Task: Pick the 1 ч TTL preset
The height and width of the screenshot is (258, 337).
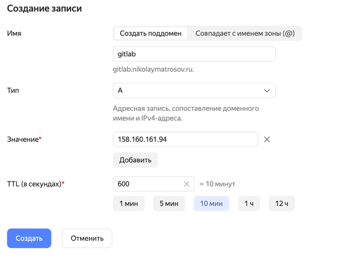Action: click(x=249, y=204)
